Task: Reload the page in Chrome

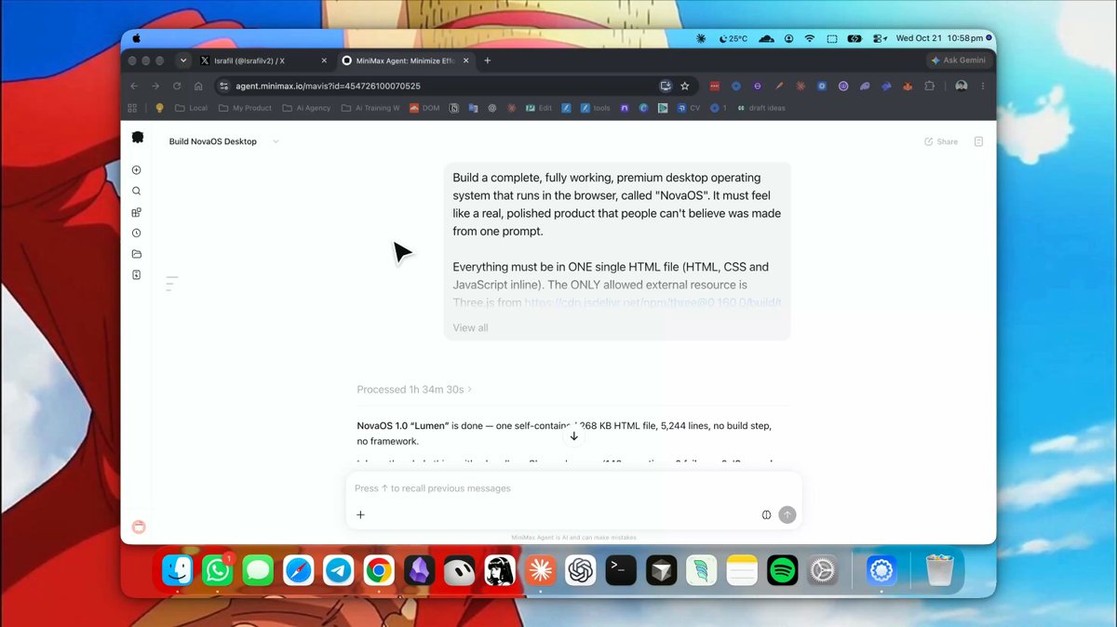Action: tap(177, 86)
